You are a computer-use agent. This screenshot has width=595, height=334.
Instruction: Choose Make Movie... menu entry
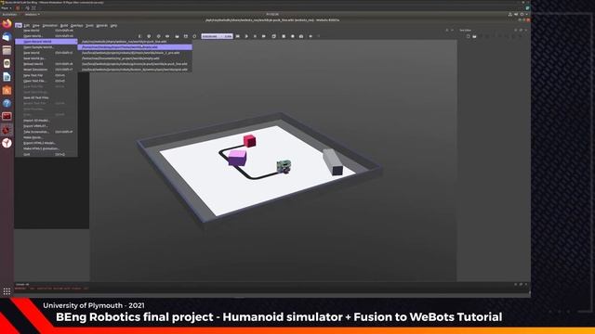pyautogui.click(x=46, y=137)
